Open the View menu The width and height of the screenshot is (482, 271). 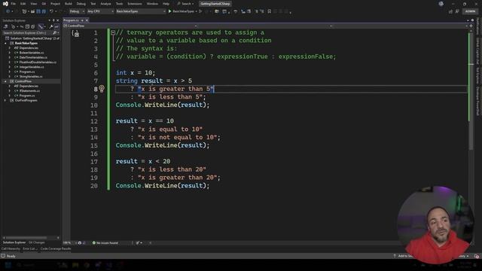click(x=34, y=4)
